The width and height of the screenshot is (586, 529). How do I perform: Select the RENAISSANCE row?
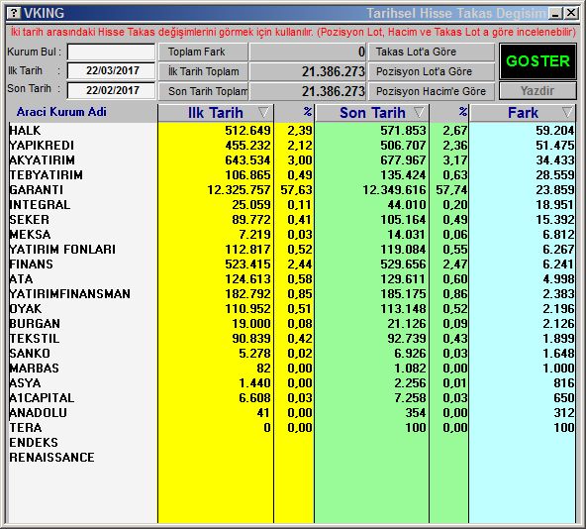click(x=292, y=458)
